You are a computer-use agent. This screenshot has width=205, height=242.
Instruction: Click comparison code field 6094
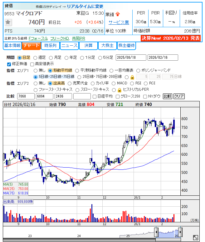[45, 96]
